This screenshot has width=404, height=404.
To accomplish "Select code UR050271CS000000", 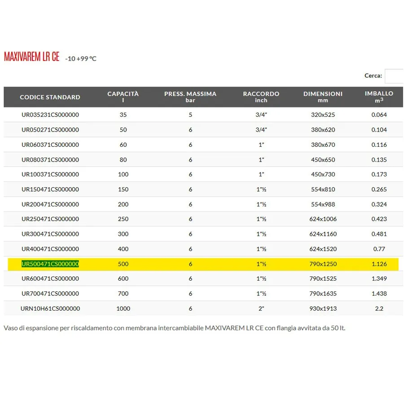I will [x=50, y=130].
